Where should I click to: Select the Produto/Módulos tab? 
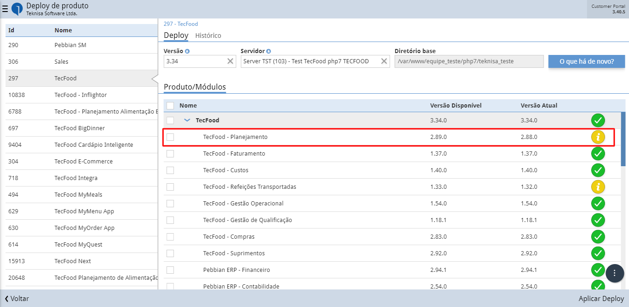(x=195, y=87)
